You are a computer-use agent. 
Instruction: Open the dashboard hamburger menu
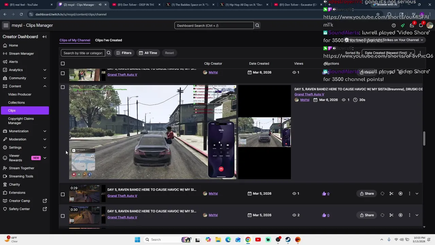6,26
